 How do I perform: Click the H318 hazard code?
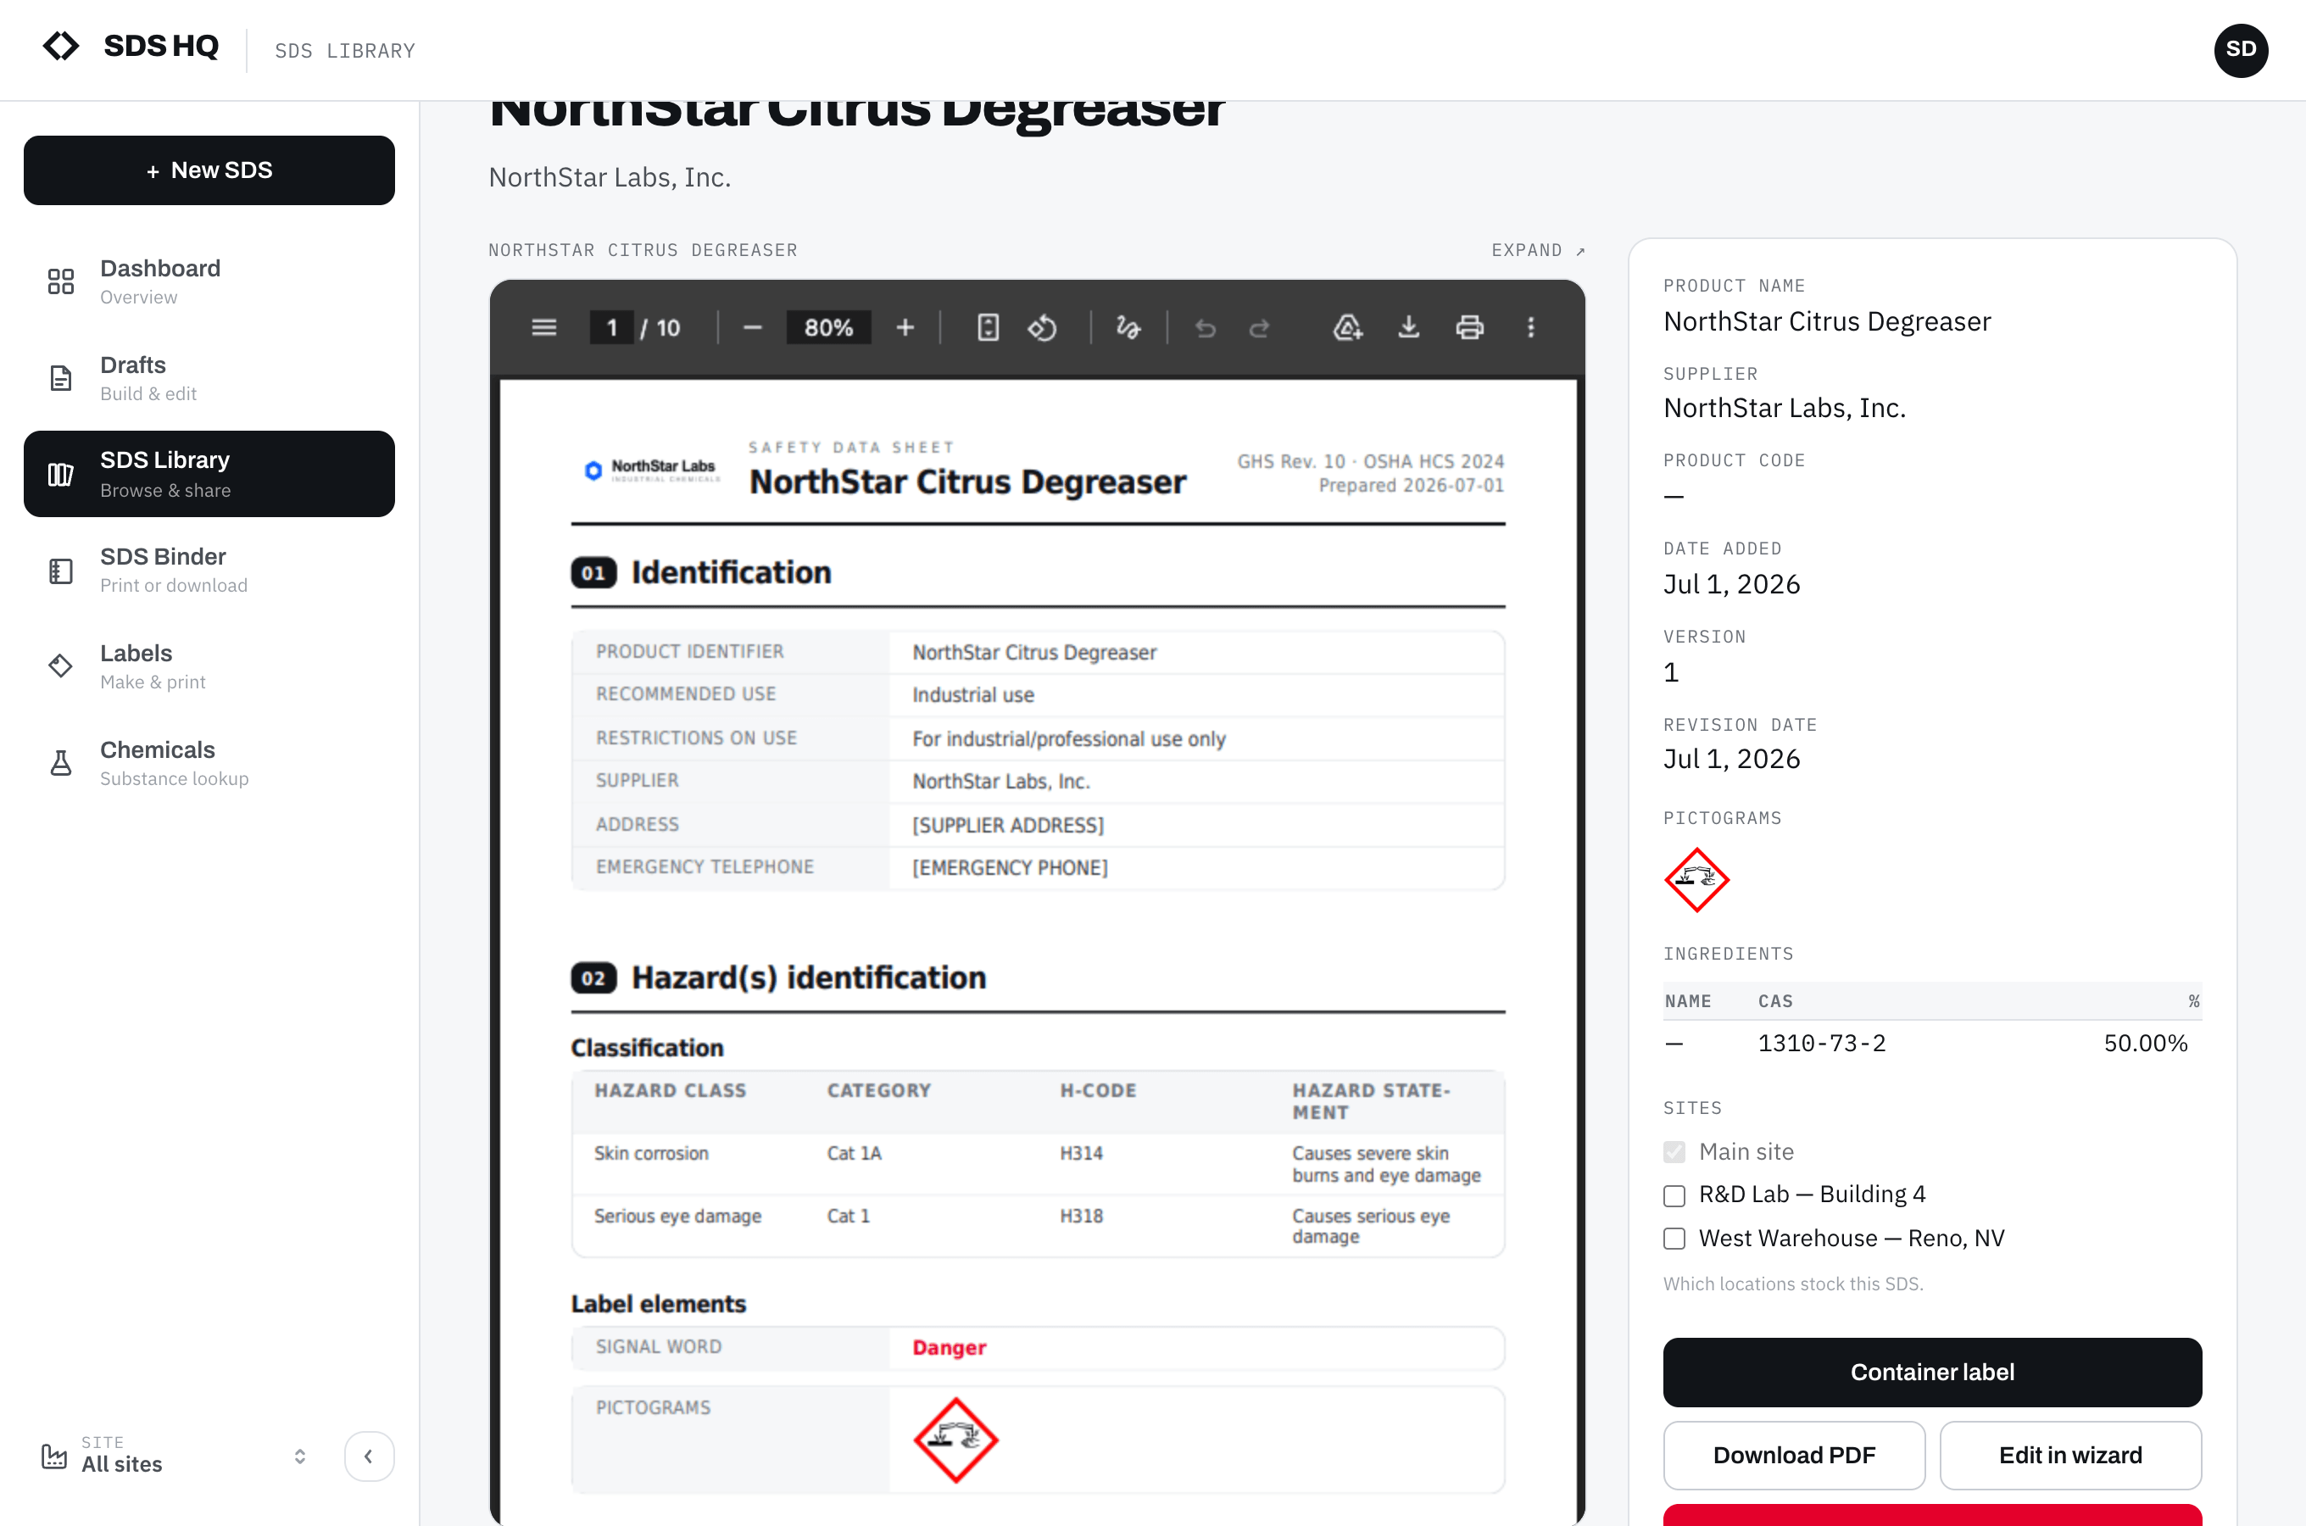pos(1081,1217)
